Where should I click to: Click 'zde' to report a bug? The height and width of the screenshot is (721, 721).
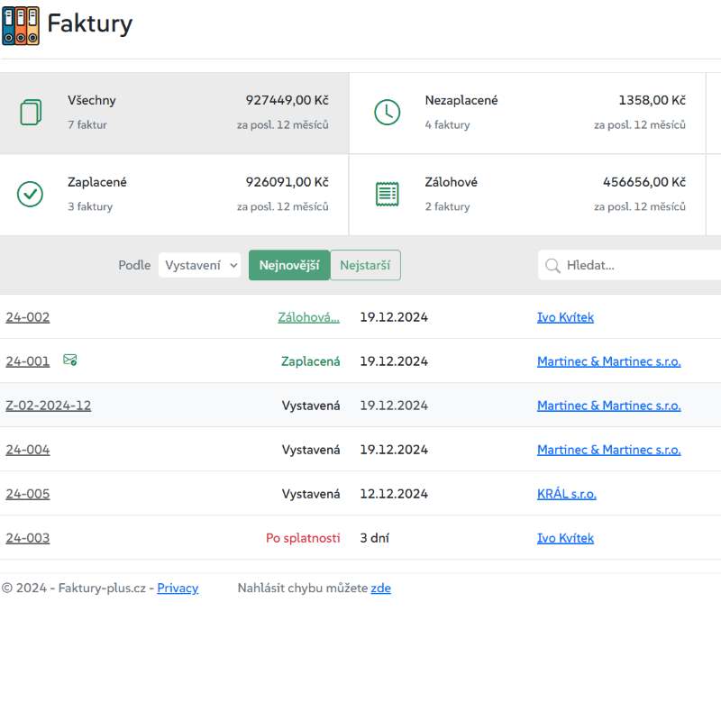point(380,589)
